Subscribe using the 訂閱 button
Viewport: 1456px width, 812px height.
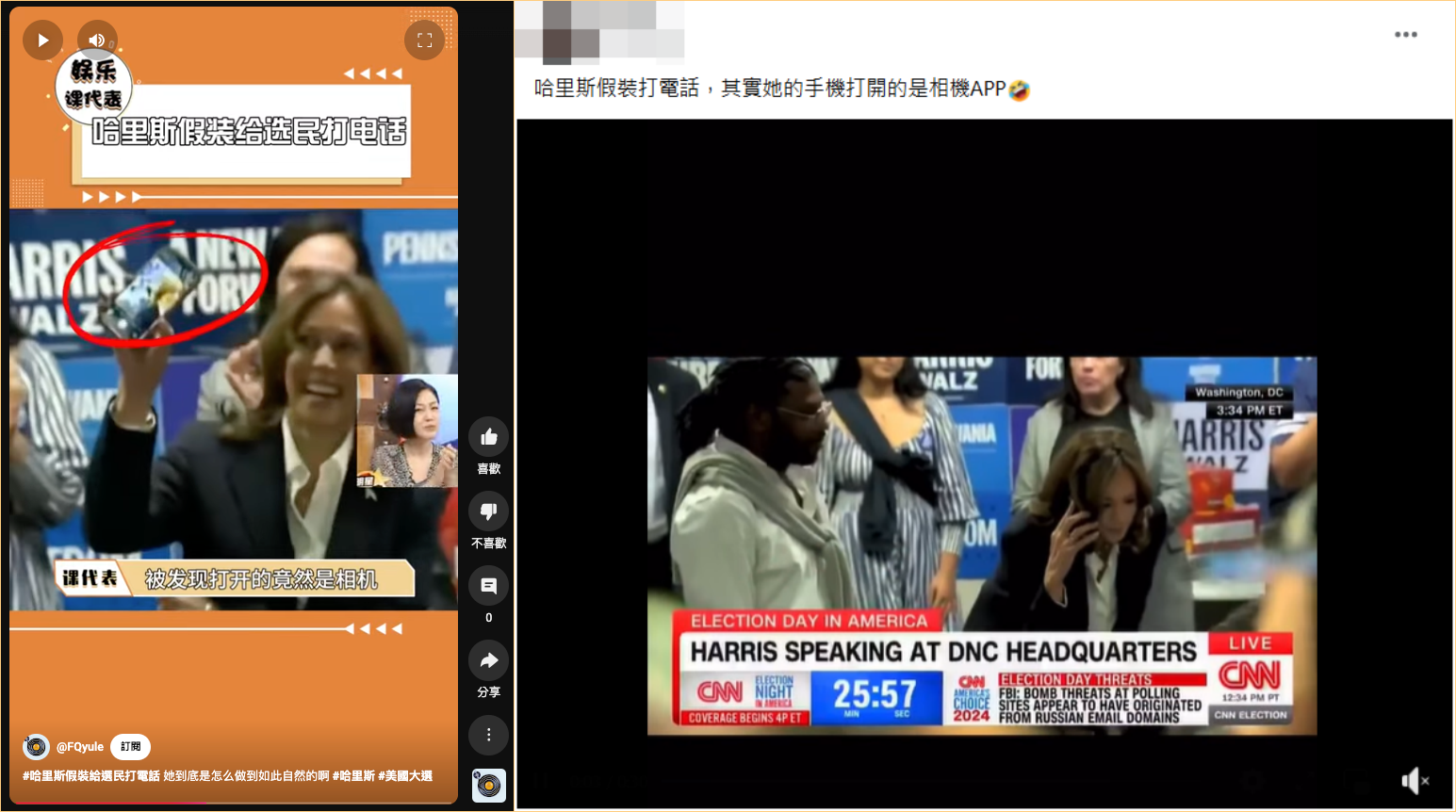pos(130,747)
